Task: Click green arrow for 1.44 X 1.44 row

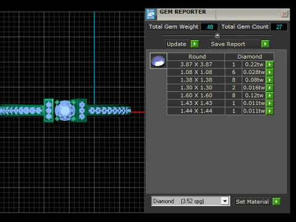Action: (269, 111)
